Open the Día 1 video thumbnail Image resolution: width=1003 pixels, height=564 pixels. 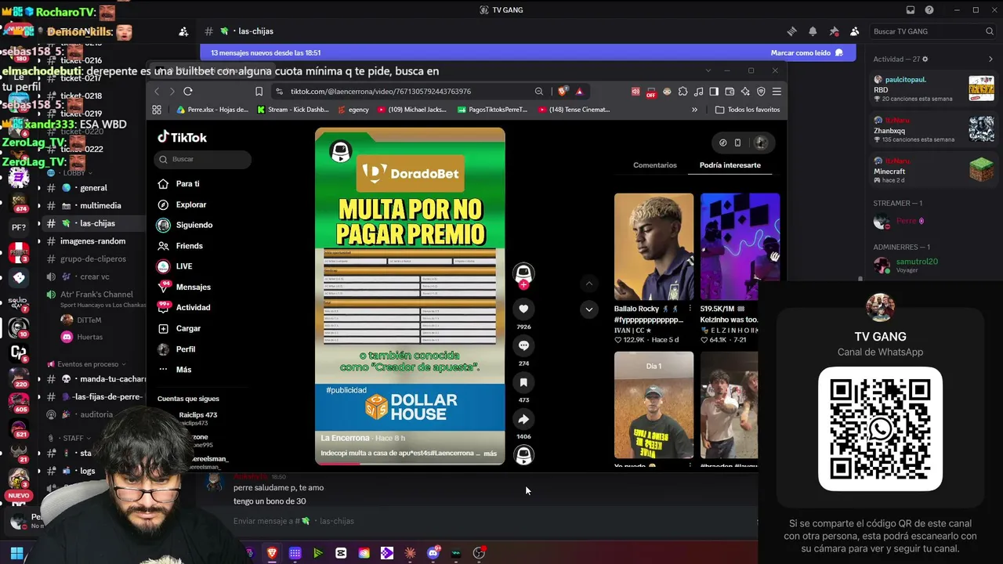tap(654, 405)
